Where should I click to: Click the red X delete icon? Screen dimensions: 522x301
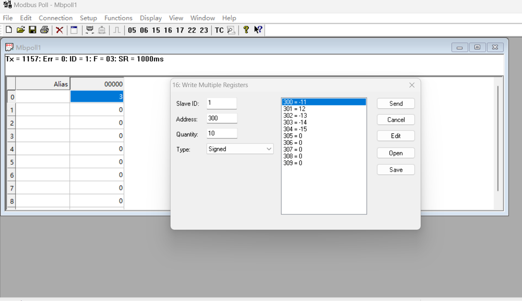[x=60, y=30]
